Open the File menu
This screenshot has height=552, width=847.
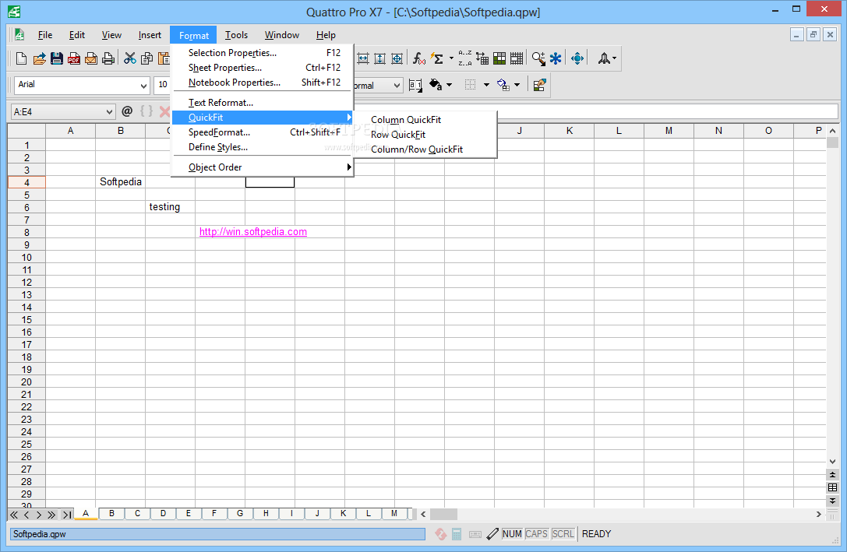(x=45, y=34)
